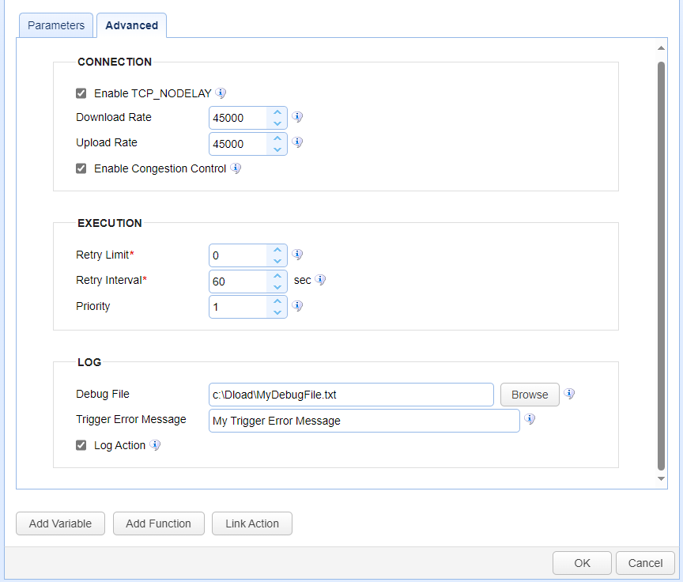Uncheck Enable TCP_NODELAY checkbox
Viewport: 683px width, 582px height.
tap(81, 93)
